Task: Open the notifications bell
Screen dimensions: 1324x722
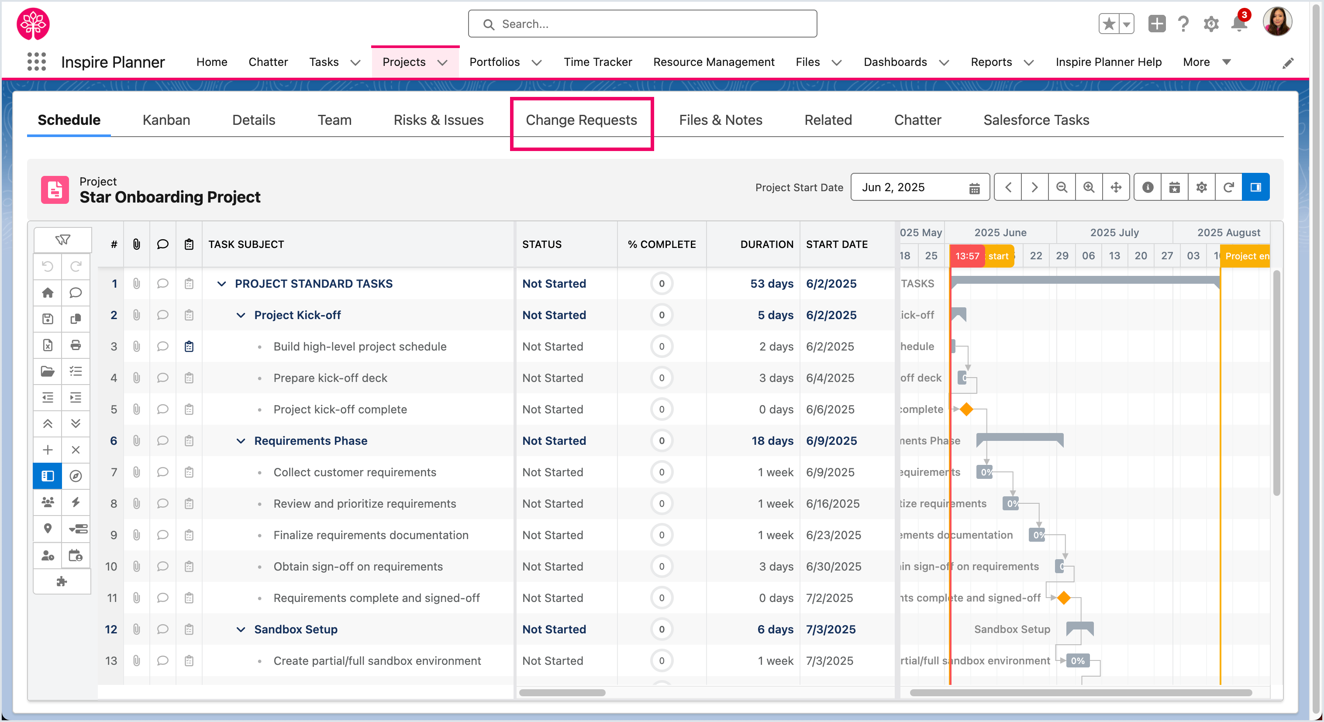Action: pos(1239,24)
